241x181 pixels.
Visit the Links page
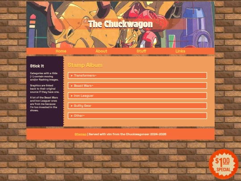[x=180, y=51]
